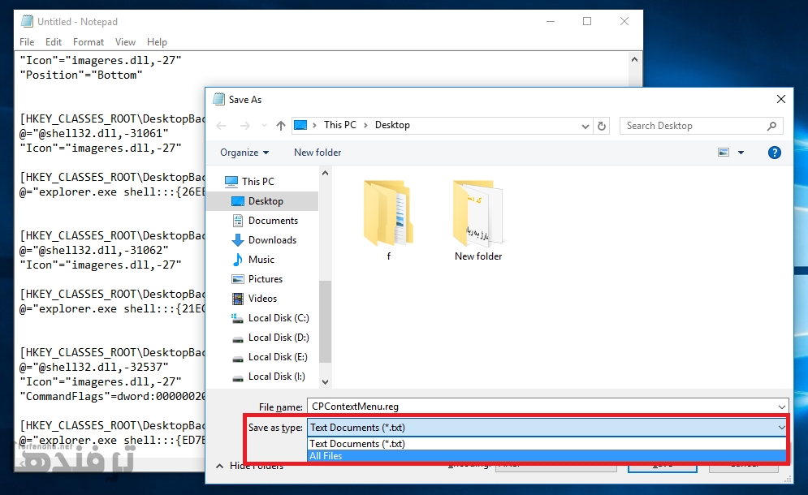Click the Notepad title bar icon

pos(27,22)
